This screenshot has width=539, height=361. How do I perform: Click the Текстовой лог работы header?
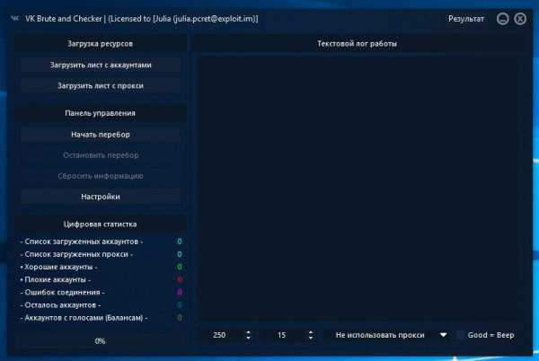point(357,44)
